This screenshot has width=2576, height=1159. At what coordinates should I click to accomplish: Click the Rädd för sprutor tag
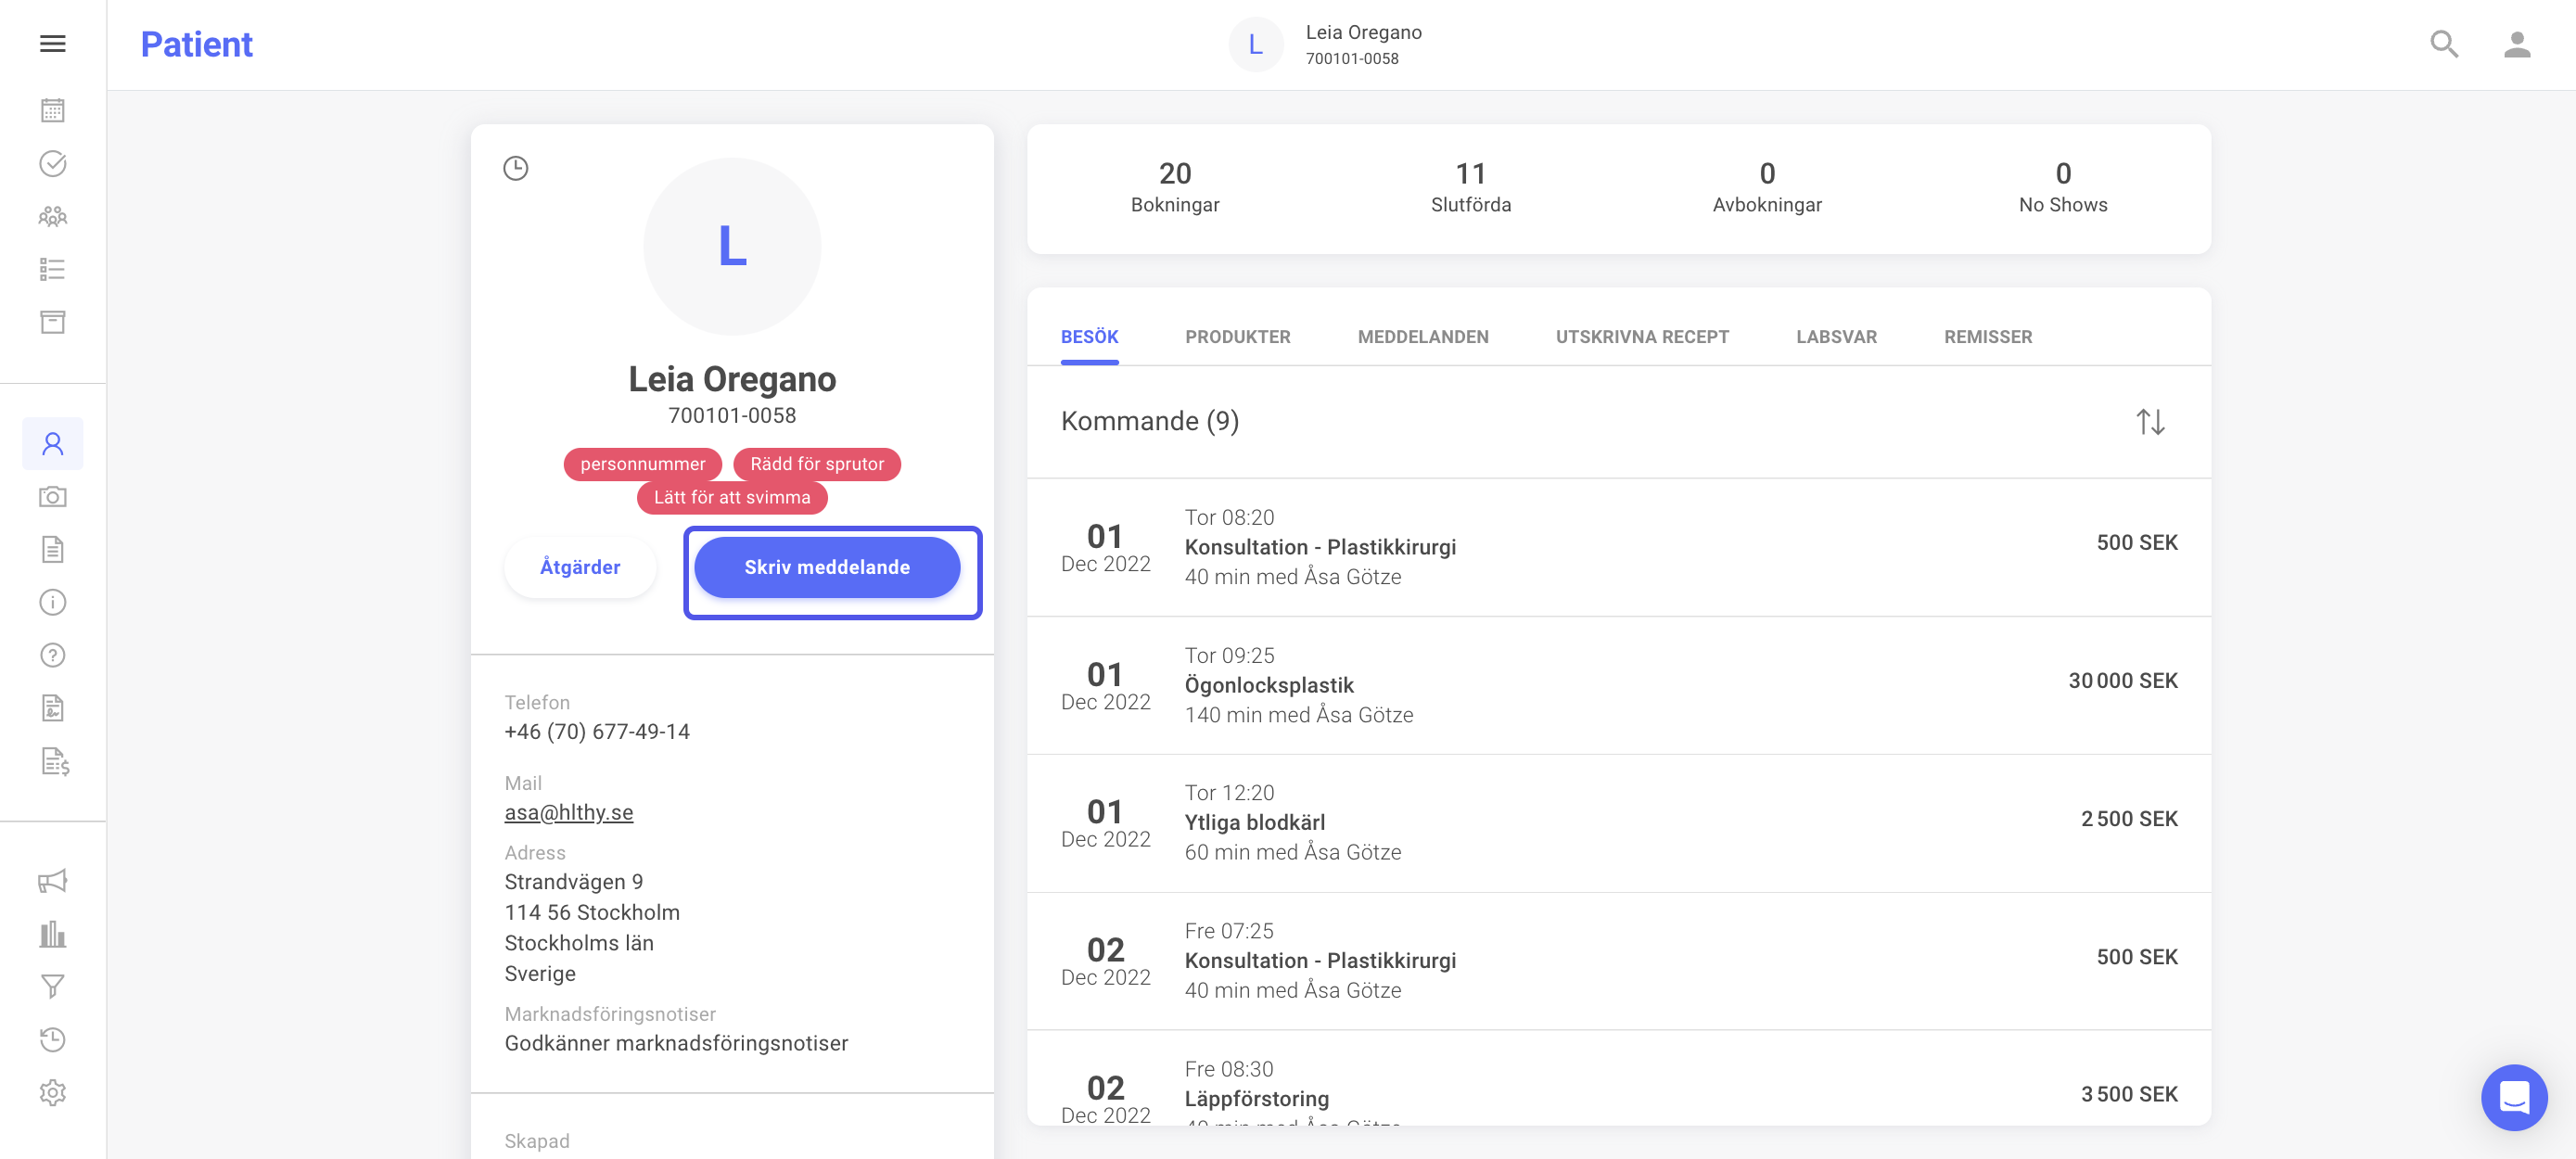click(817, 464)
